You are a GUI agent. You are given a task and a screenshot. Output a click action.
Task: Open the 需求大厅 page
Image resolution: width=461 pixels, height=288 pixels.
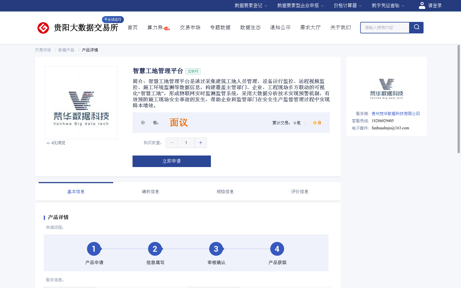[x=310, y=27]
